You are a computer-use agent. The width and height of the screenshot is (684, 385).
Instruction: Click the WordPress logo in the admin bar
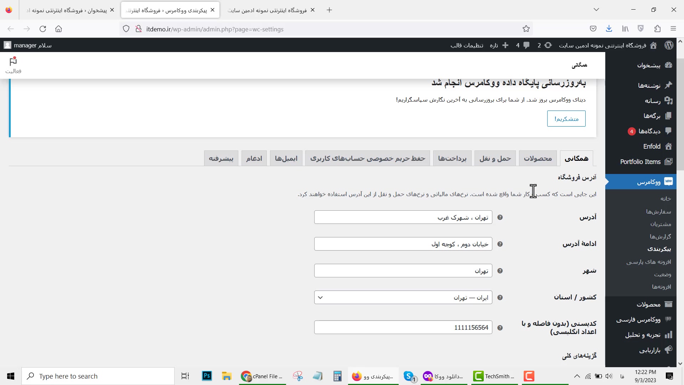pyautogui.click(x=669, y=45)
